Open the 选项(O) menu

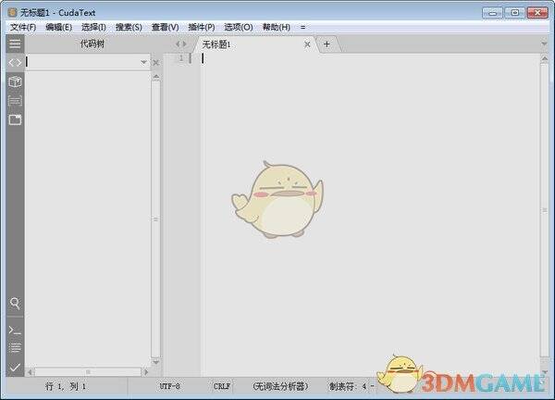click(239, 27)
